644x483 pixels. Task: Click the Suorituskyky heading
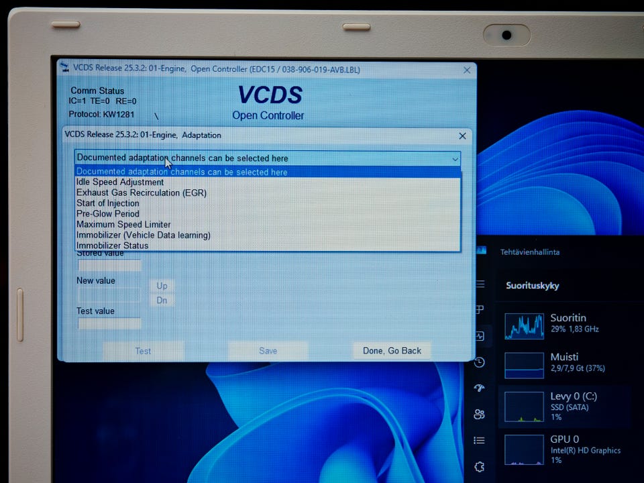click(x=532, y=286)
